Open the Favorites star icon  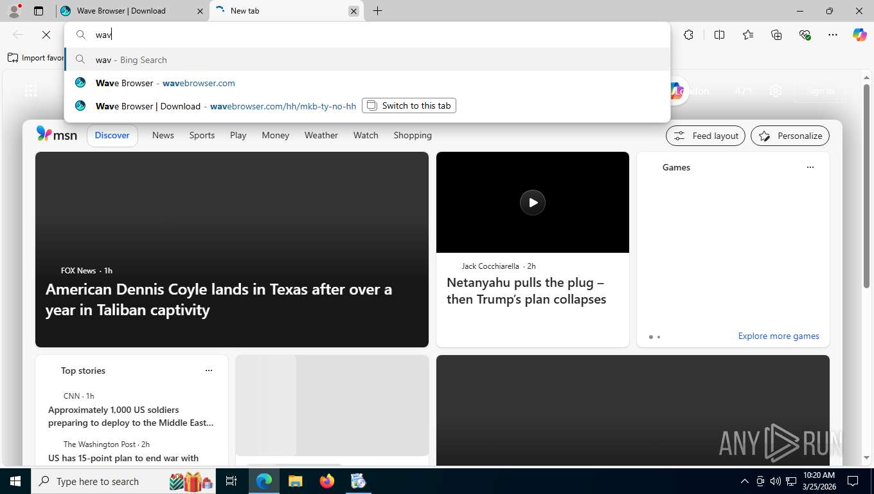coord(748,35)
